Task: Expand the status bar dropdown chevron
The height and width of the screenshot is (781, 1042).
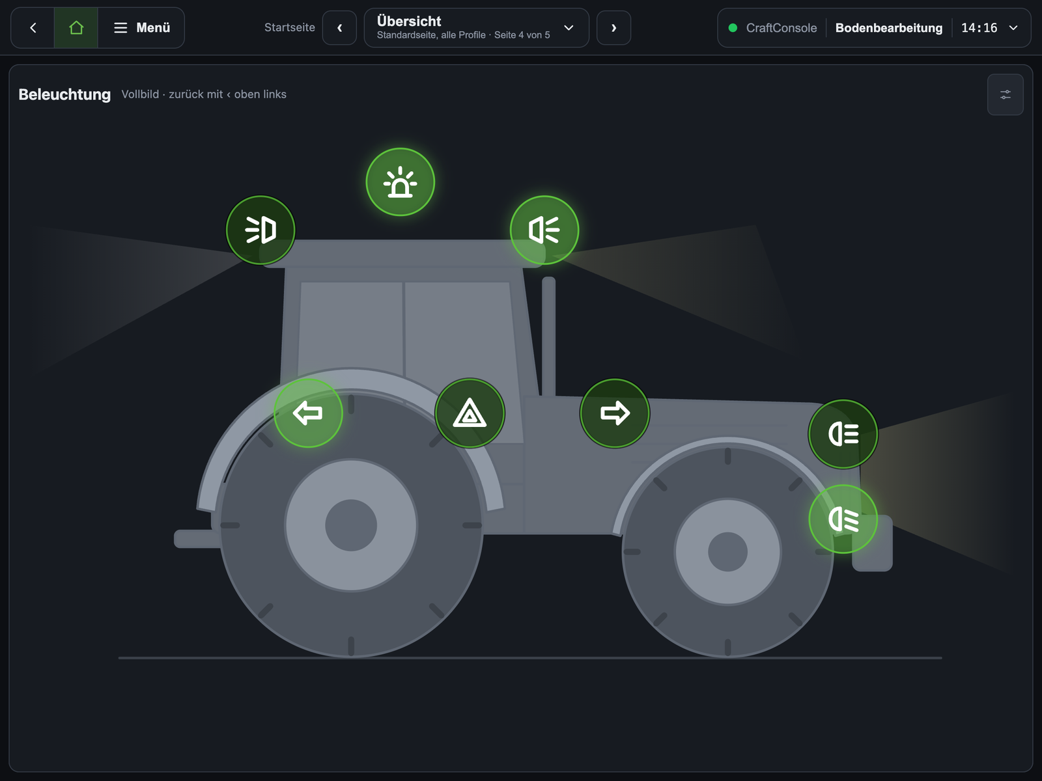Action: click(1013, 28)
